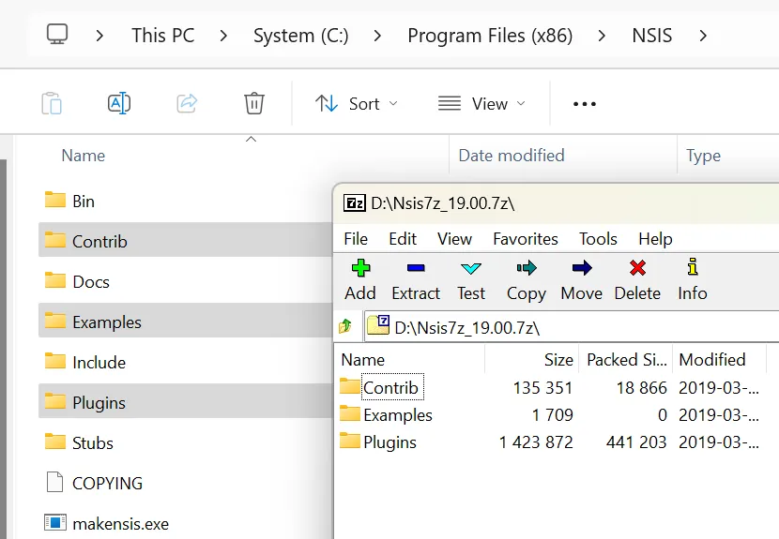Sort archive list by Size column
This screenshot has height=539, width=779.
pos(558,359)
